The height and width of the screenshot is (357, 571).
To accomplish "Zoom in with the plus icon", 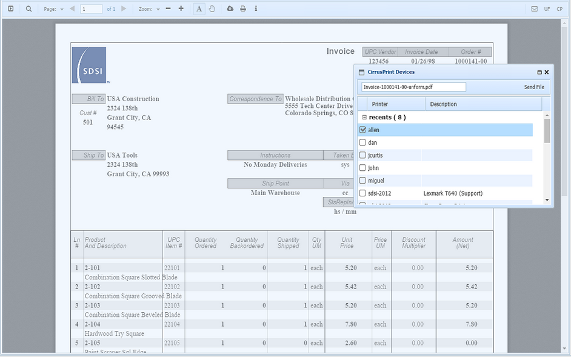I will coord(181,9).
